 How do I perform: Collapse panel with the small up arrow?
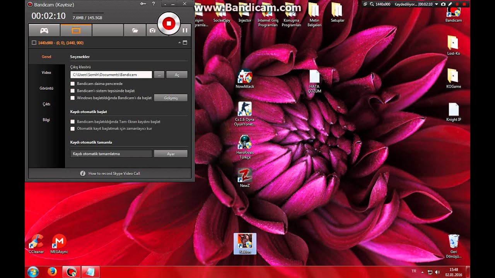click(x=179, y=43)
